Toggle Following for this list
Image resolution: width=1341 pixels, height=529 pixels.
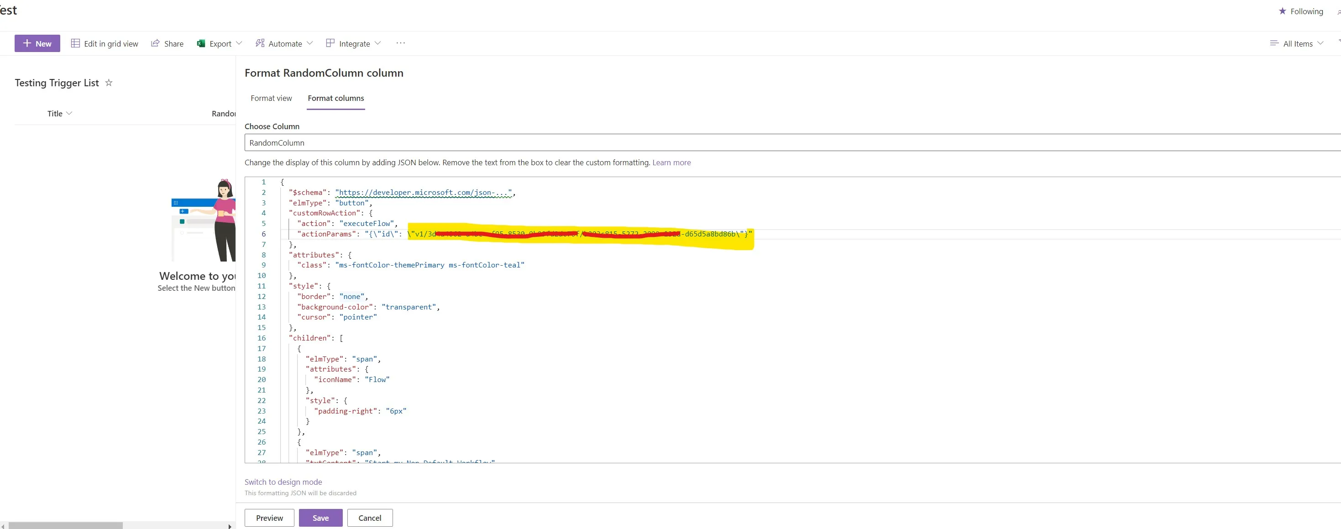point(1301,11)
